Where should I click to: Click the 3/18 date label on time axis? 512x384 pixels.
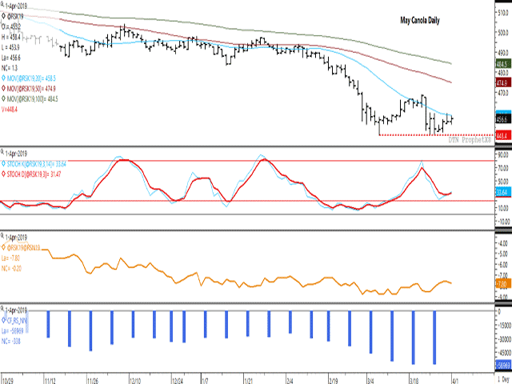click(x=414, y=381)
